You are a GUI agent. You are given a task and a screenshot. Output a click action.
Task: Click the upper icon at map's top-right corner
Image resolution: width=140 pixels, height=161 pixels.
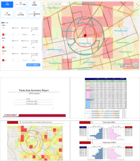tap(136, 4)
